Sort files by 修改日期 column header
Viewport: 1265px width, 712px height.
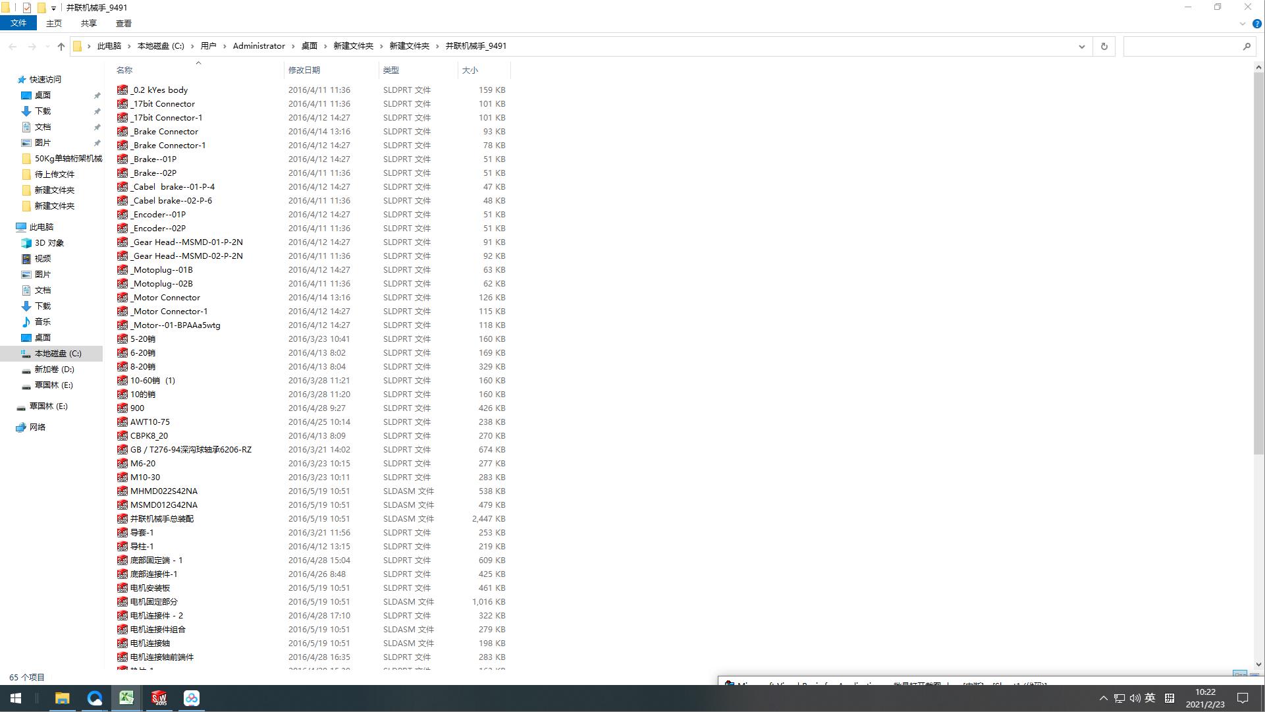pyautogui.click(x=304, y=70)
